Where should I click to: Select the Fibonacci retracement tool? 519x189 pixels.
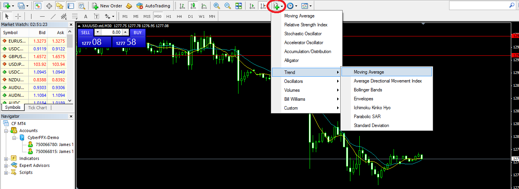tap(75, 16)
